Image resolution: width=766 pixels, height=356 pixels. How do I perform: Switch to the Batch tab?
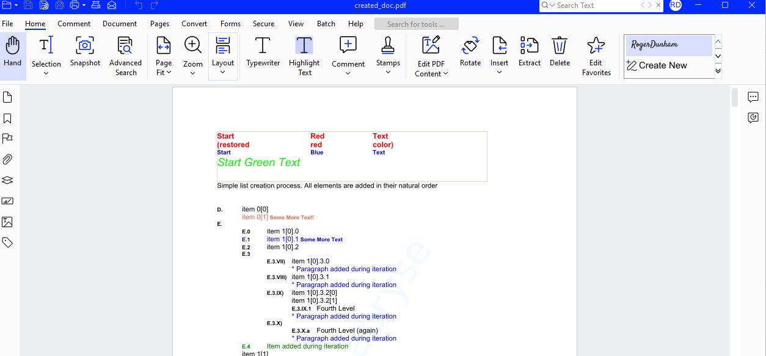(x=326, y=24)
